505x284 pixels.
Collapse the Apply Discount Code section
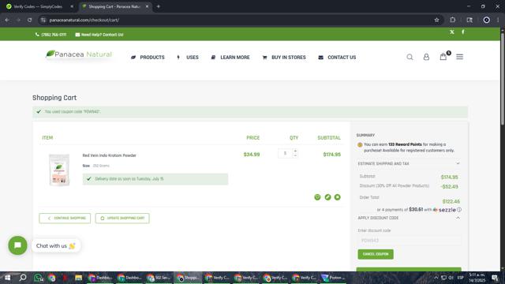coord(409,218)
